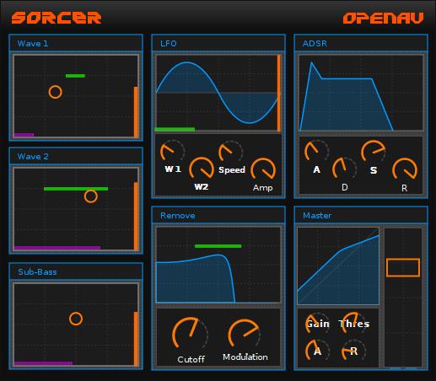Viewport: 436px width, 381px height.
Task: Click the orange rectangle fader in Master
Action: pyautogui.click(x=403, y=268)
